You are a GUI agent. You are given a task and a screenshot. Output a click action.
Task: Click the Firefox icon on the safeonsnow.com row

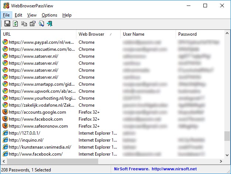click(x=5, y=126)
